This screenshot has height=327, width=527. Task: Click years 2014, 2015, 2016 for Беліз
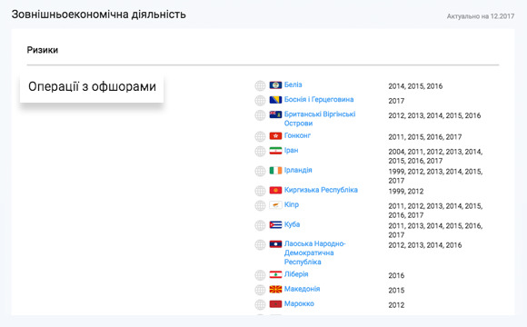[415, 86]
